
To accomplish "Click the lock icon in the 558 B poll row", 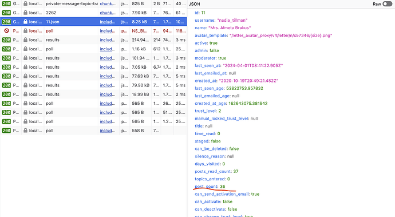I will pyautogui.click(x=25, y=131).
